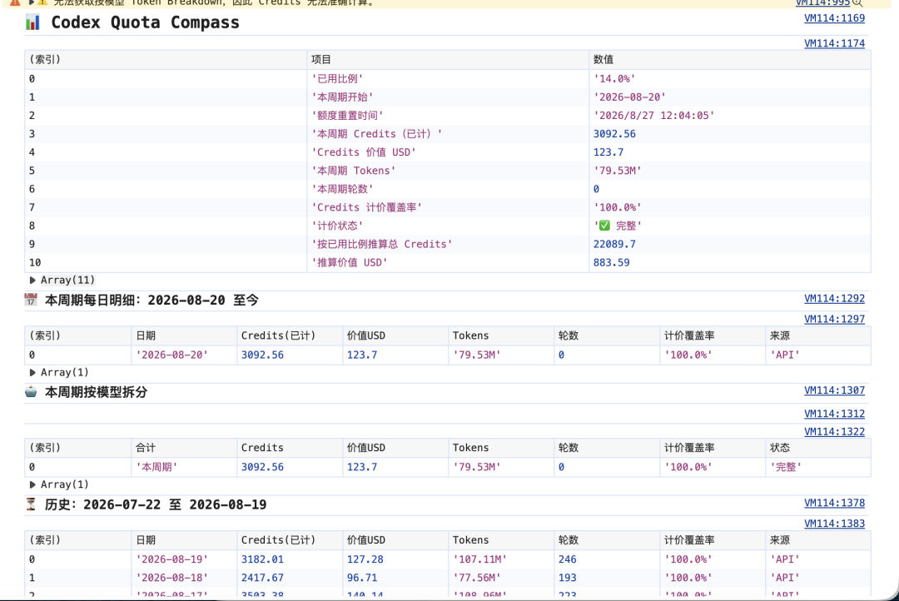Expand Array(1) below the 本周期 合计 table
The image size is (899, 601).
32,484
